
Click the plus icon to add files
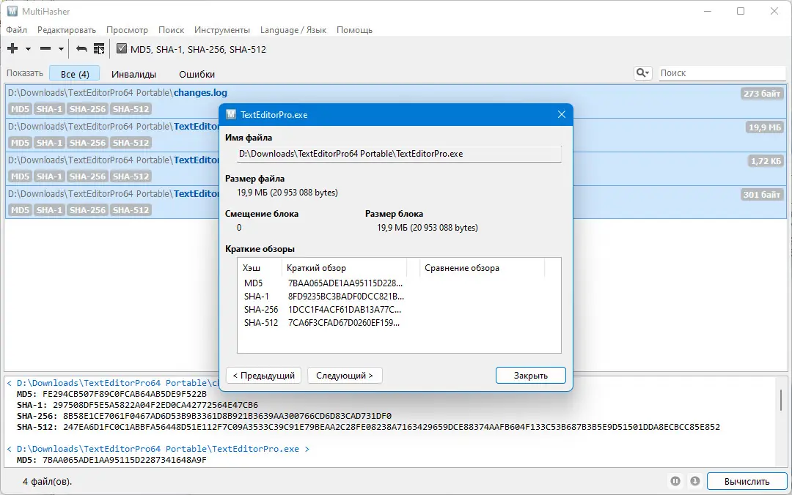(x=12, y=48)
